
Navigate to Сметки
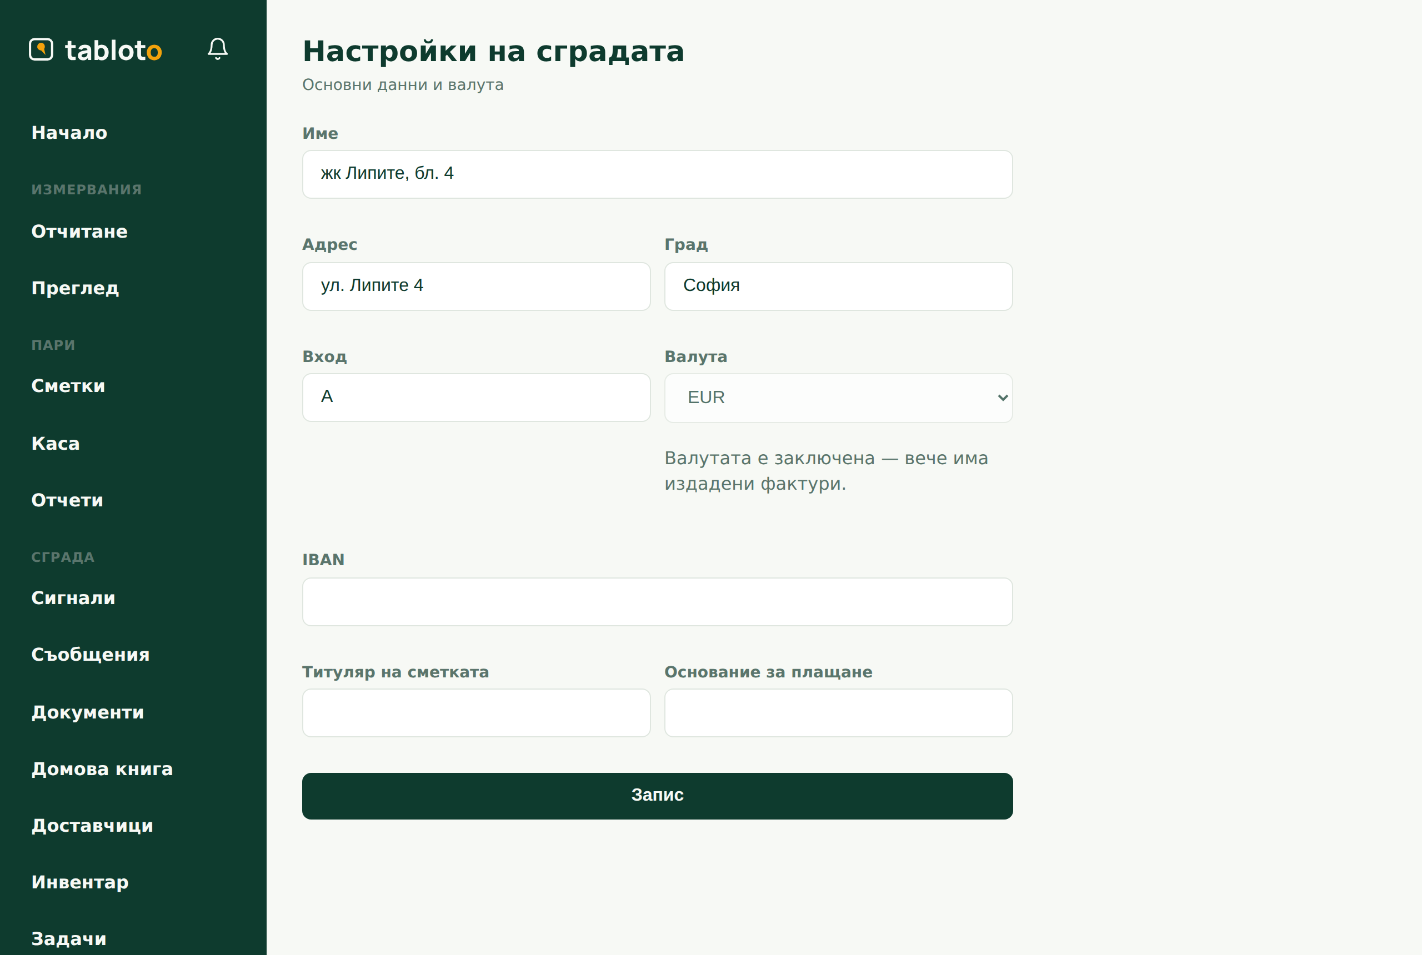tap(68, 386)
